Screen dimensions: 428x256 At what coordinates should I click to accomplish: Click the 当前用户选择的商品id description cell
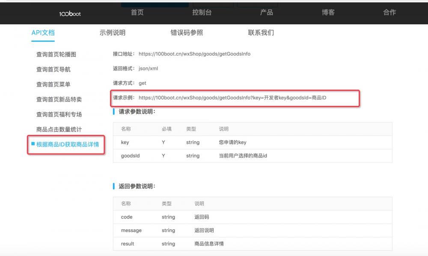243,156
